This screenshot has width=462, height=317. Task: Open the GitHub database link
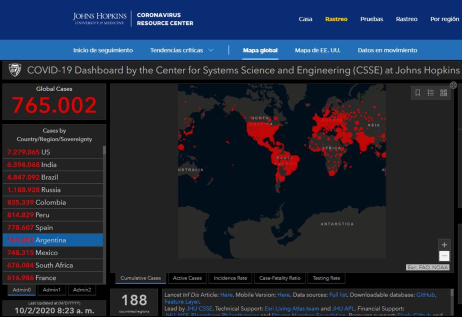click(426, 295)
